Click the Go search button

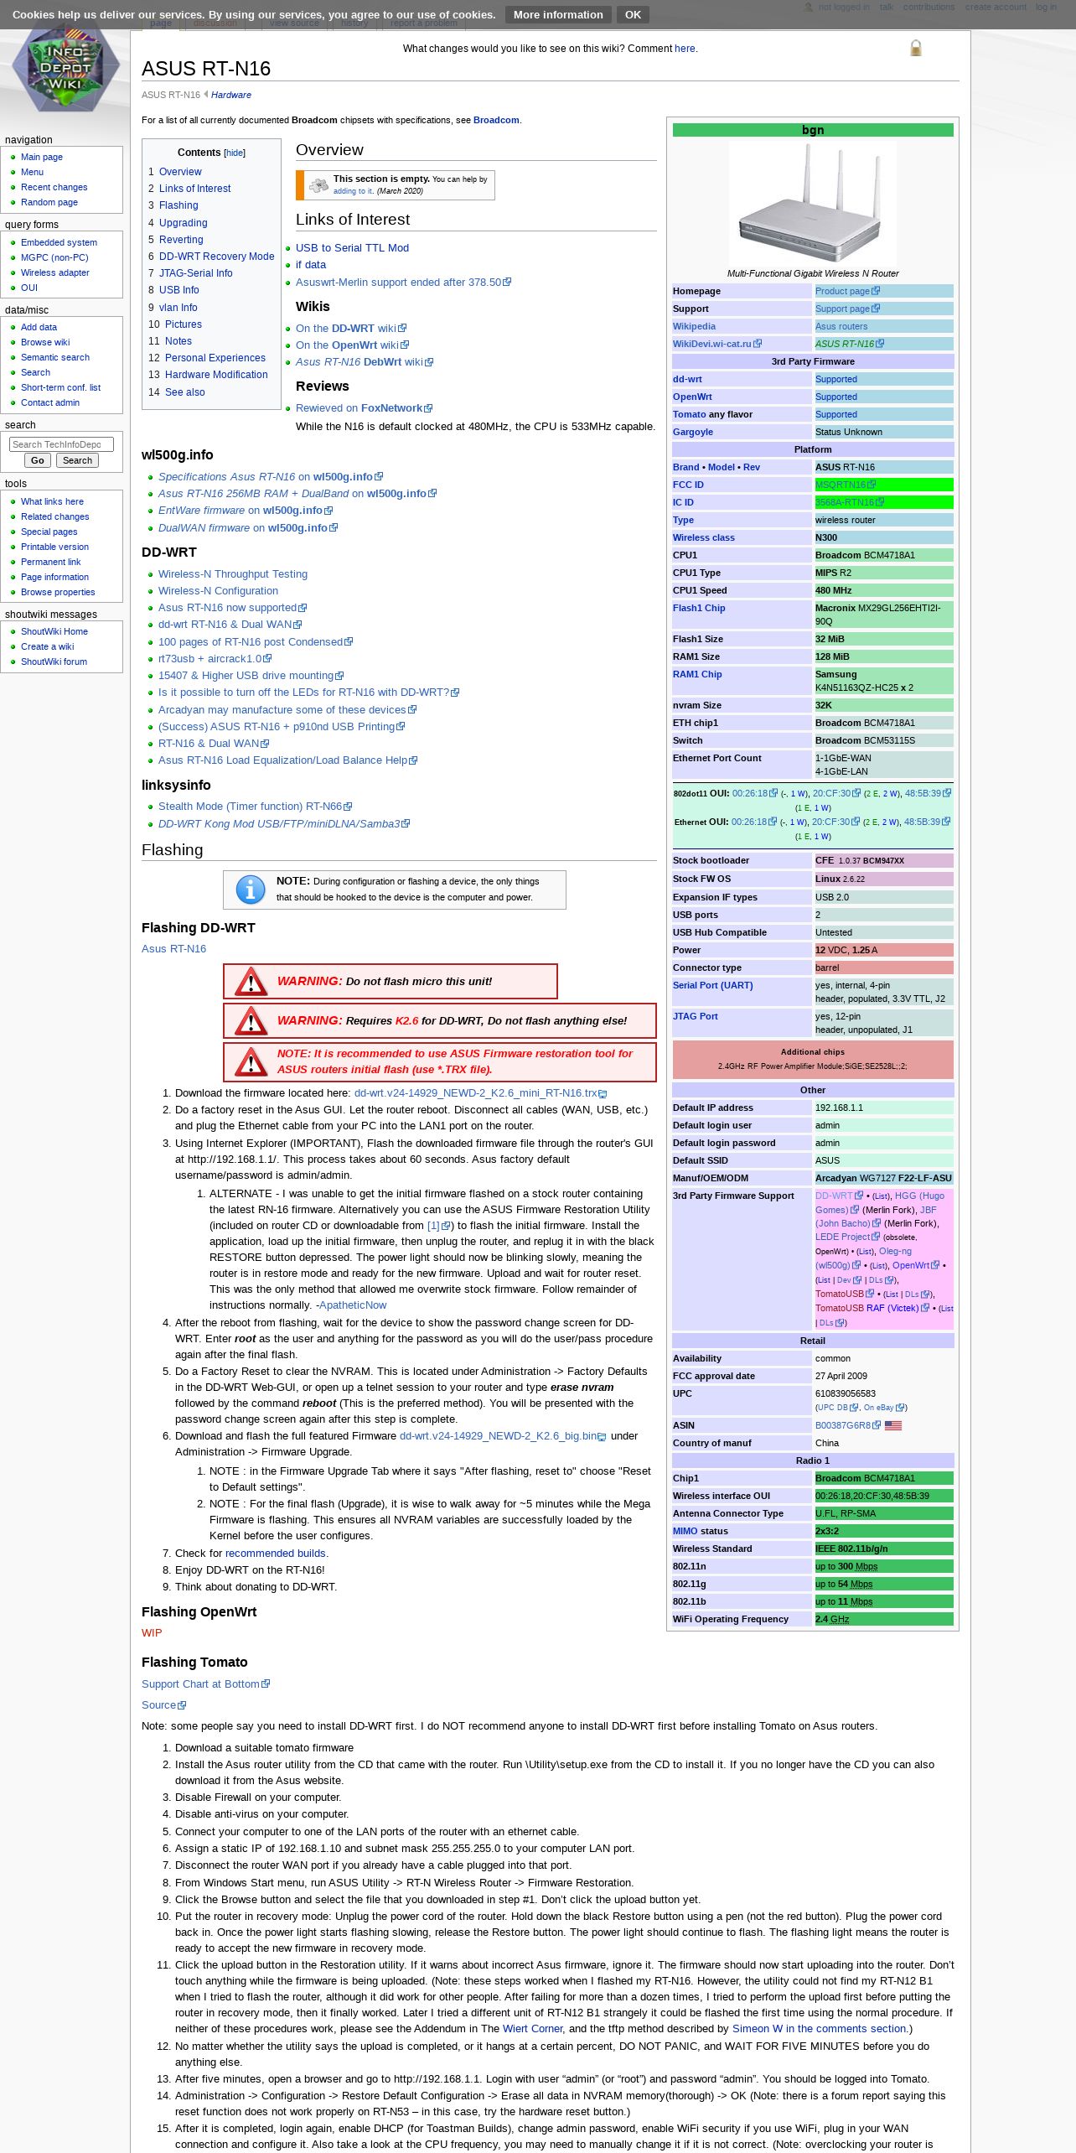[x=38, y=460]
